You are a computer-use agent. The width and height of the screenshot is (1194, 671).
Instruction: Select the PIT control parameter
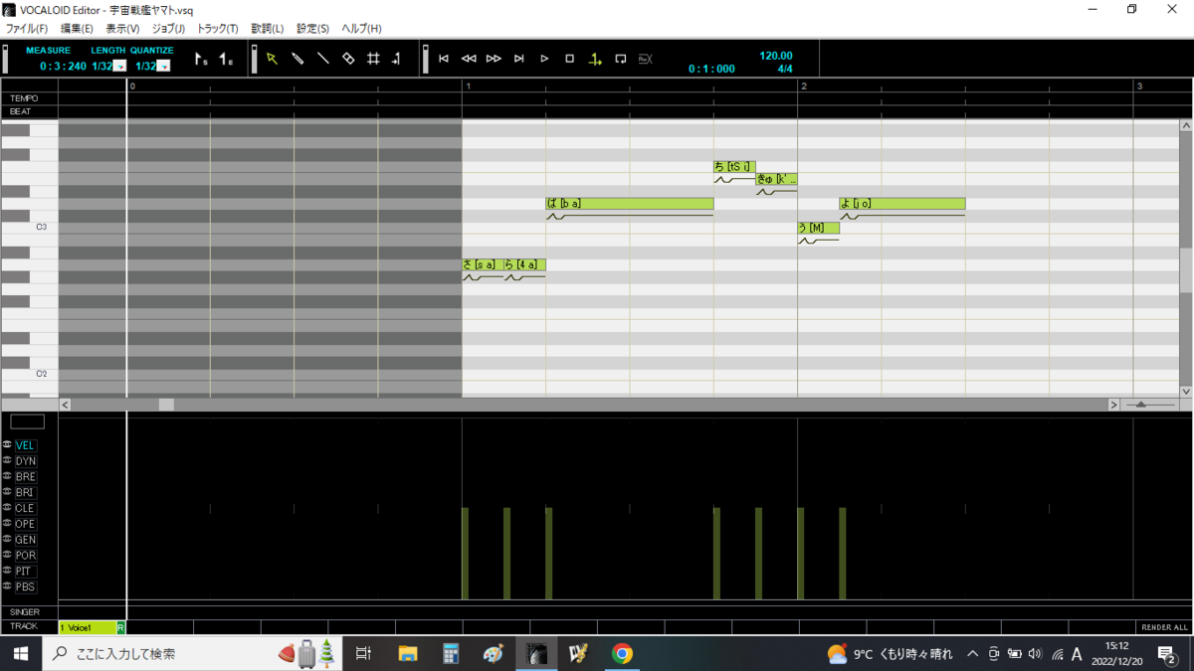25,572
